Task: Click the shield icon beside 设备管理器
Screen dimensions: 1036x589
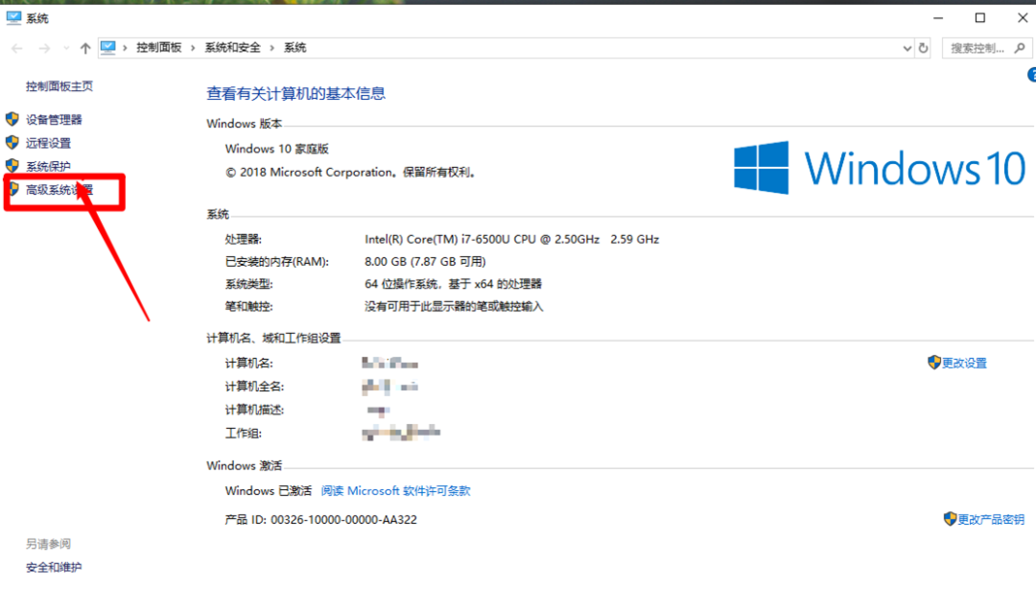Action: pos(12,119)
